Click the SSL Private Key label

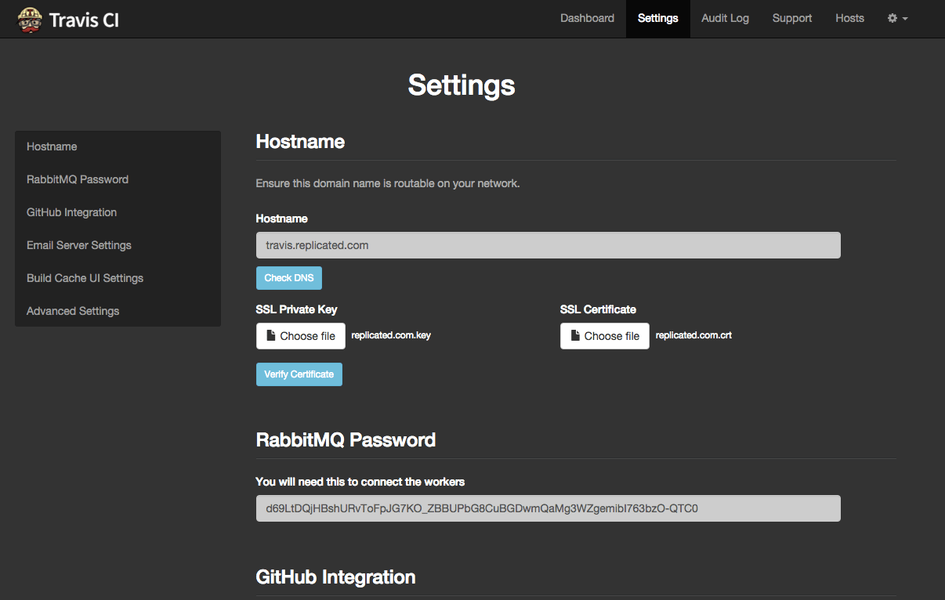(297, 309)
